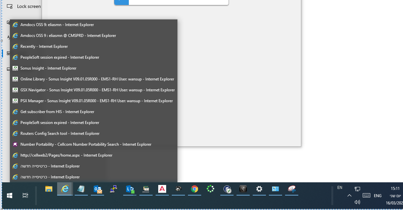Image resolution: width=403 pixels, height=210 pixels.
Task: Open the GSX Navigator window
Action: 97,90
